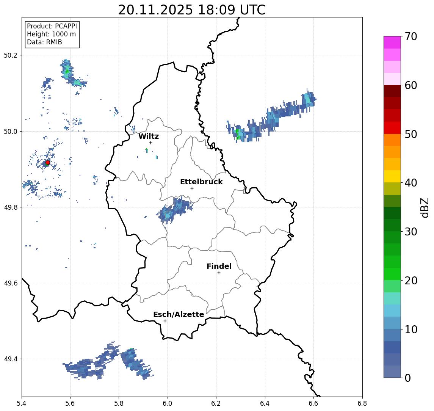Image resolution: width=434 pixels, height=411 pixels.
Task: Click the colorbar tick label 70
Action: pyautogui.click(x=411, y=36)
